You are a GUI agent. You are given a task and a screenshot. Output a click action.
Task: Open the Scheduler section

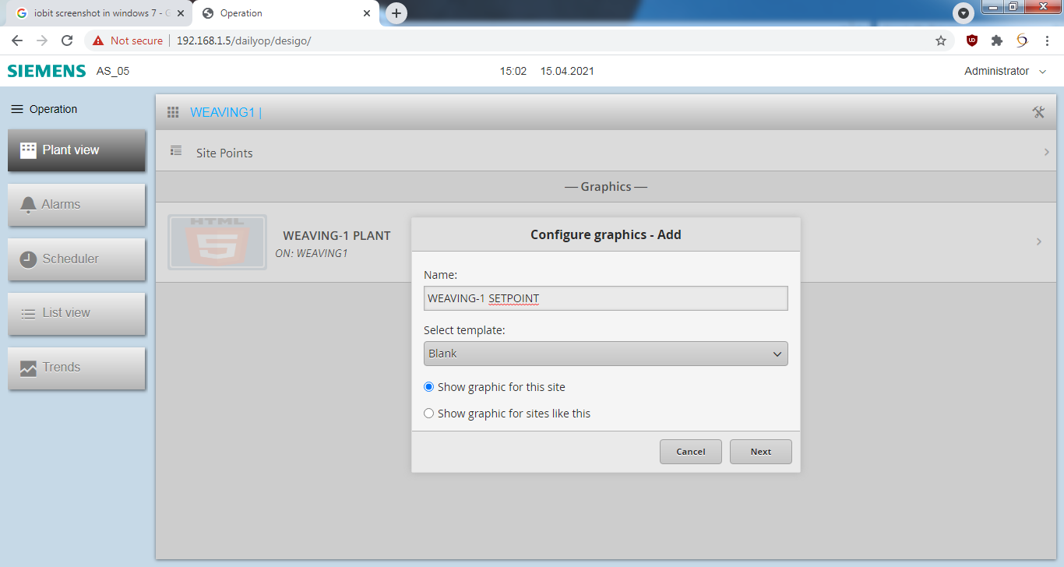[x=76, y=259]
